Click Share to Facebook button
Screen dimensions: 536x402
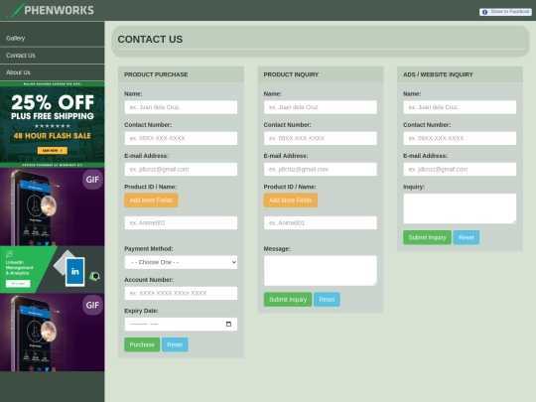505,12
